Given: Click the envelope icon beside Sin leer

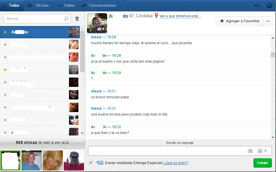Looking at the screenshot, I should (x=30, y=6).
